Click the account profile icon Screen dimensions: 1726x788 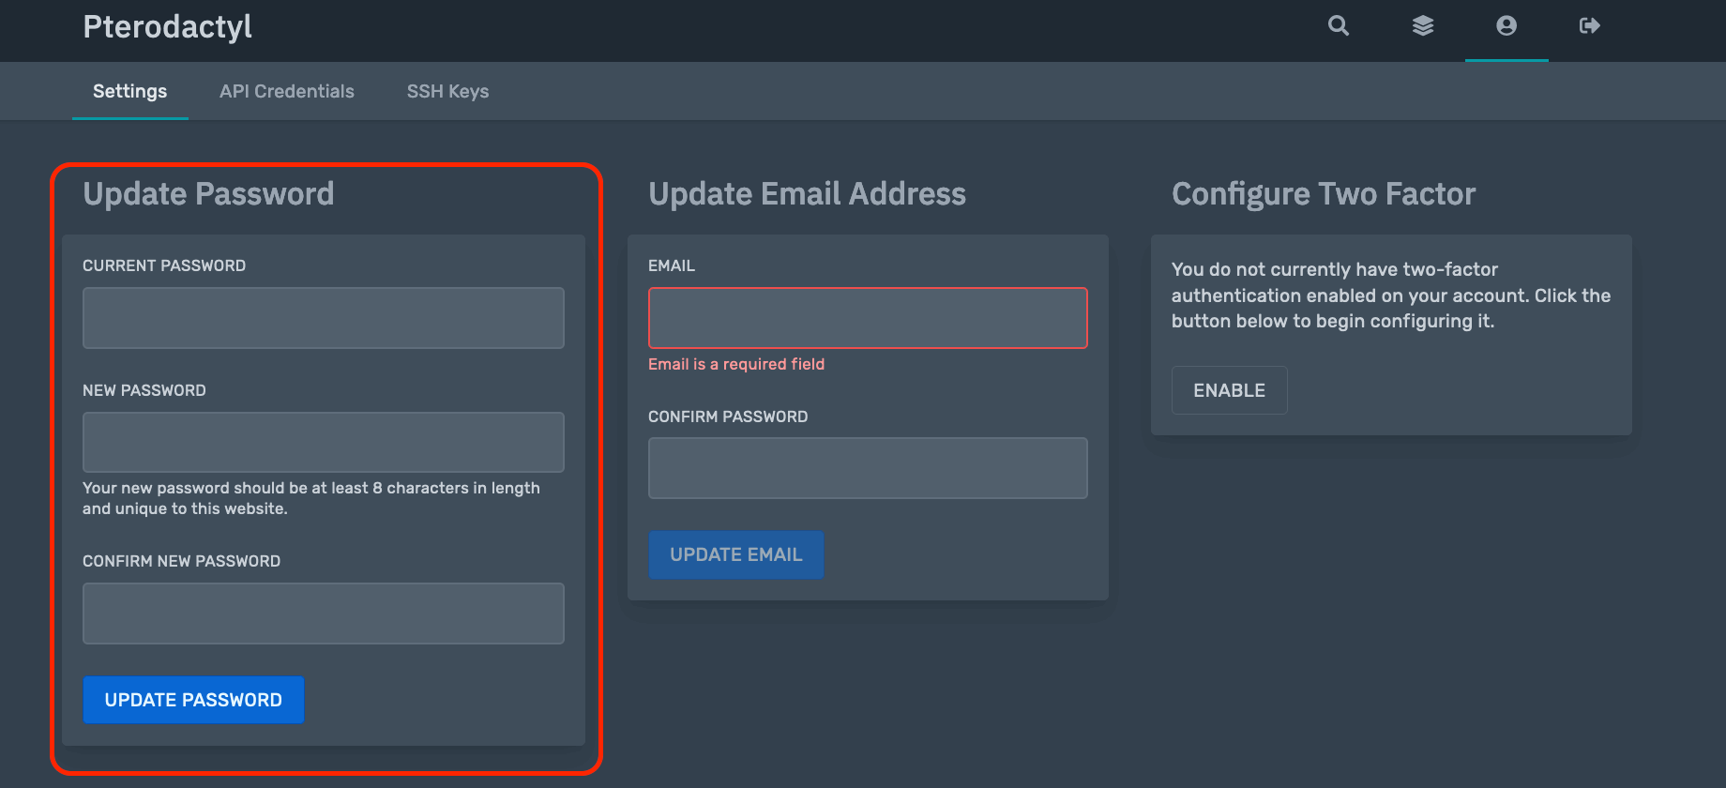click(1506, 26)
